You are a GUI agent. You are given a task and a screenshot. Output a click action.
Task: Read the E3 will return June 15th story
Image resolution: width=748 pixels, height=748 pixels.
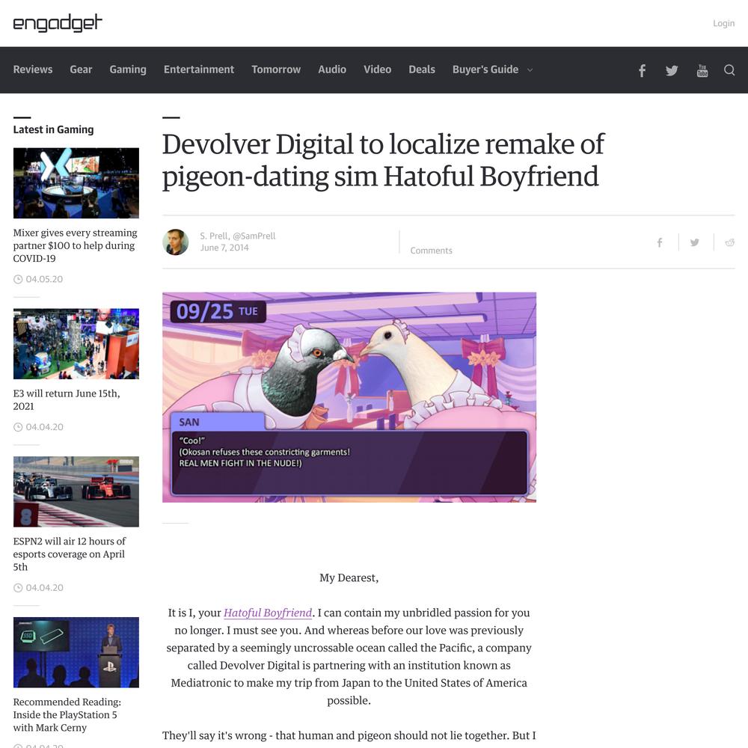pyautogui.click(x=67, y=399)
